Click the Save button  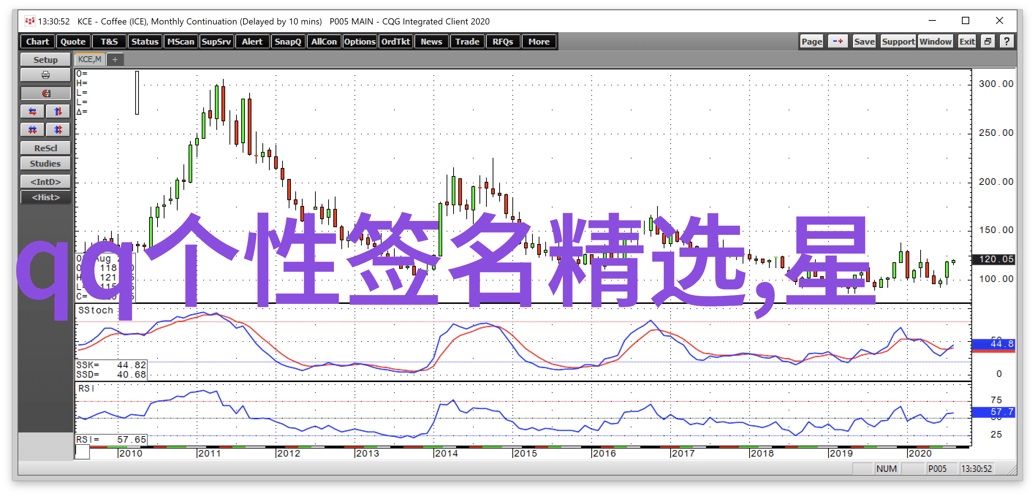[x=864, y=41]
